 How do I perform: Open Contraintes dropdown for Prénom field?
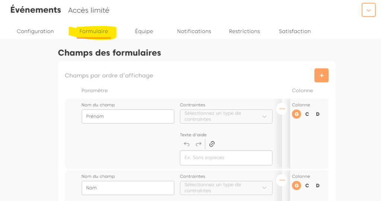pyautogui.click(x=226, y=117)
